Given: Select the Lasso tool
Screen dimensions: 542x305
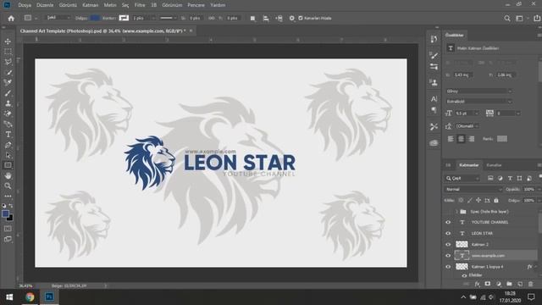Looking at the screenshot, I should (x=8, y=62).
